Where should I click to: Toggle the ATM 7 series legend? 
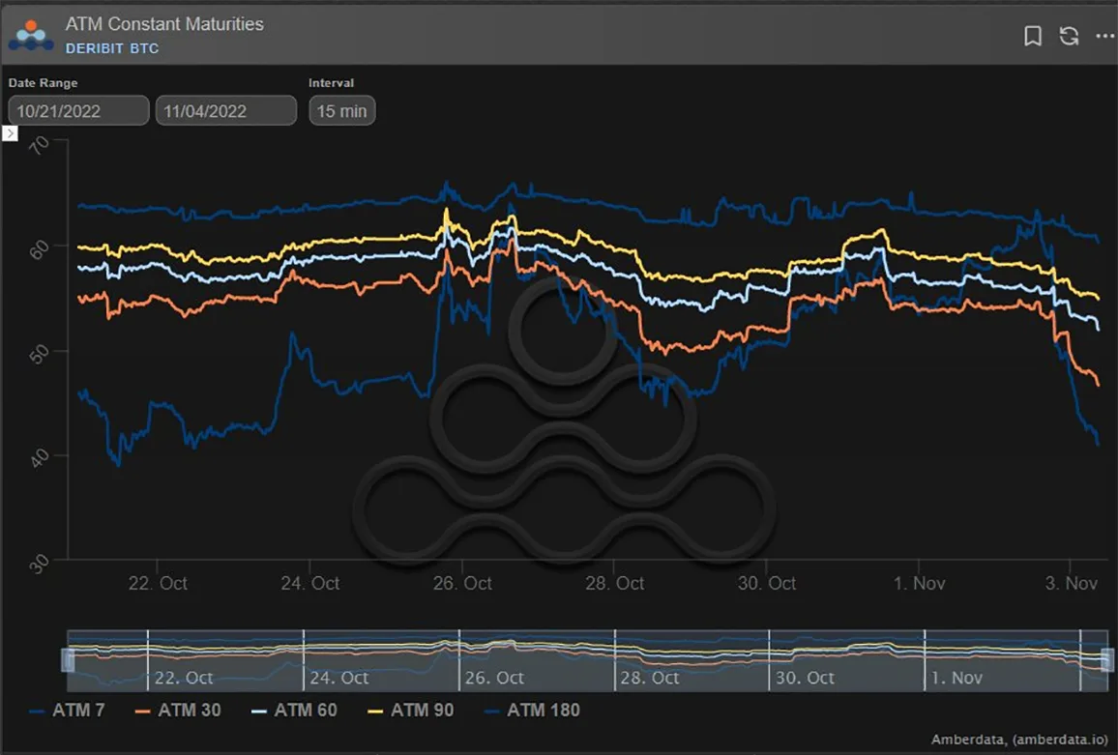pyautogui.click(x=67, y=711)
